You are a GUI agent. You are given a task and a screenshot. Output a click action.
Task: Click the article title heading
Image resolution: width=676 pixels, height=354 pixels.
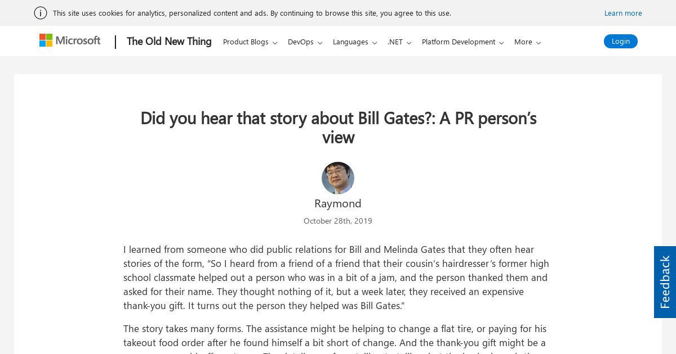pos(338,128)
